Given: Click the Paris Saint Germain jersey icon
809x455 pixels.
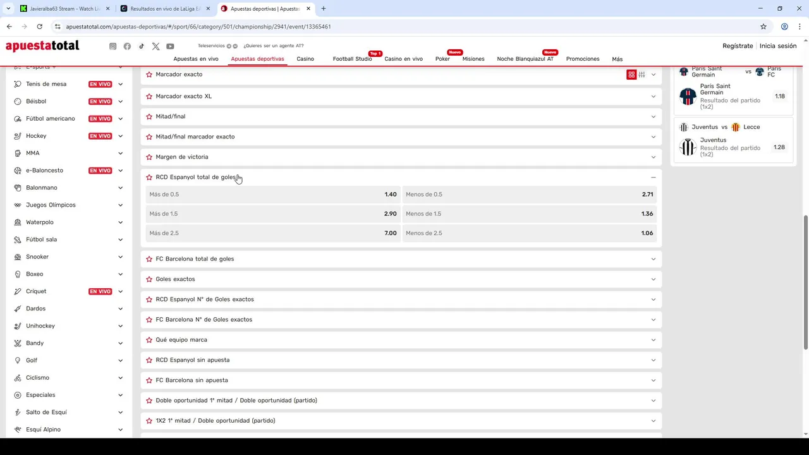Looking at the screenshot, I should tap(688, 96).
